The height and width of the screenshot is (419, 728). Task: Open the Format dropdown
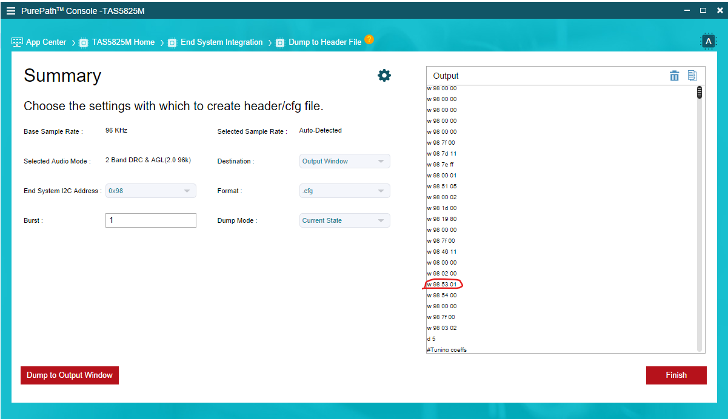point(345,191)
